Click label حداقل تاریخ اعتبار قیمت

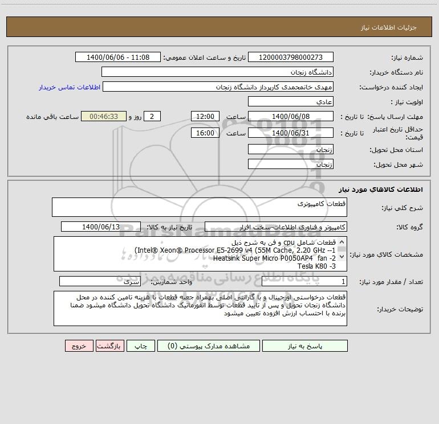pyautogui.click(x=398, y=133)
